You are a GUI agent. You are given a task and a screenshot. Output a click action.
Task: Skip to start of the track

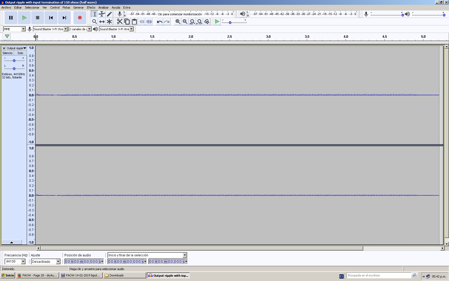pos(51,18)
